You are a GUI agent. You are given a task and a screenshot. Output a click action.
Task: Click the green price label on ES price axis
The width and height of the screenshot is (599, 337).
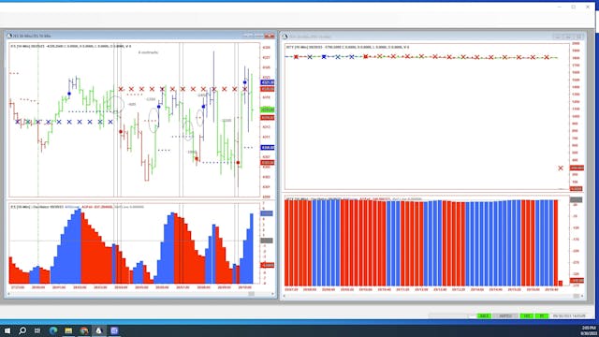coord(268,110)
